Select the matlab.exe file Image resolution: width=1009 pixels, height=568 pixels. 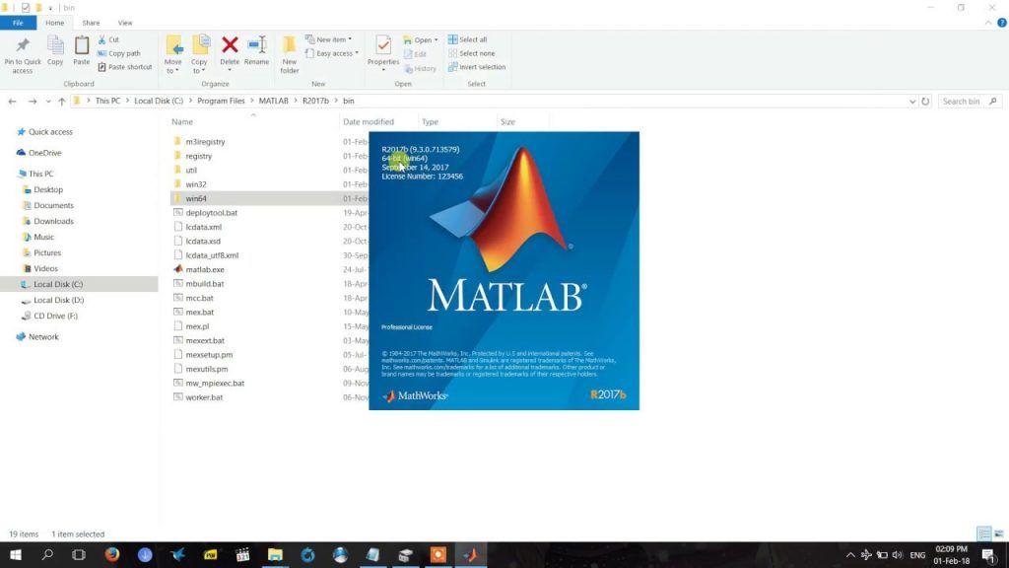pos(205,270)
